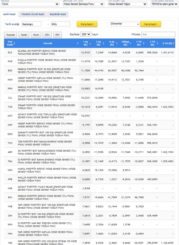
Task: Open Hisse Senedi Yoğun dropdown
Action: pyautogui.click(x=128, y=4)
